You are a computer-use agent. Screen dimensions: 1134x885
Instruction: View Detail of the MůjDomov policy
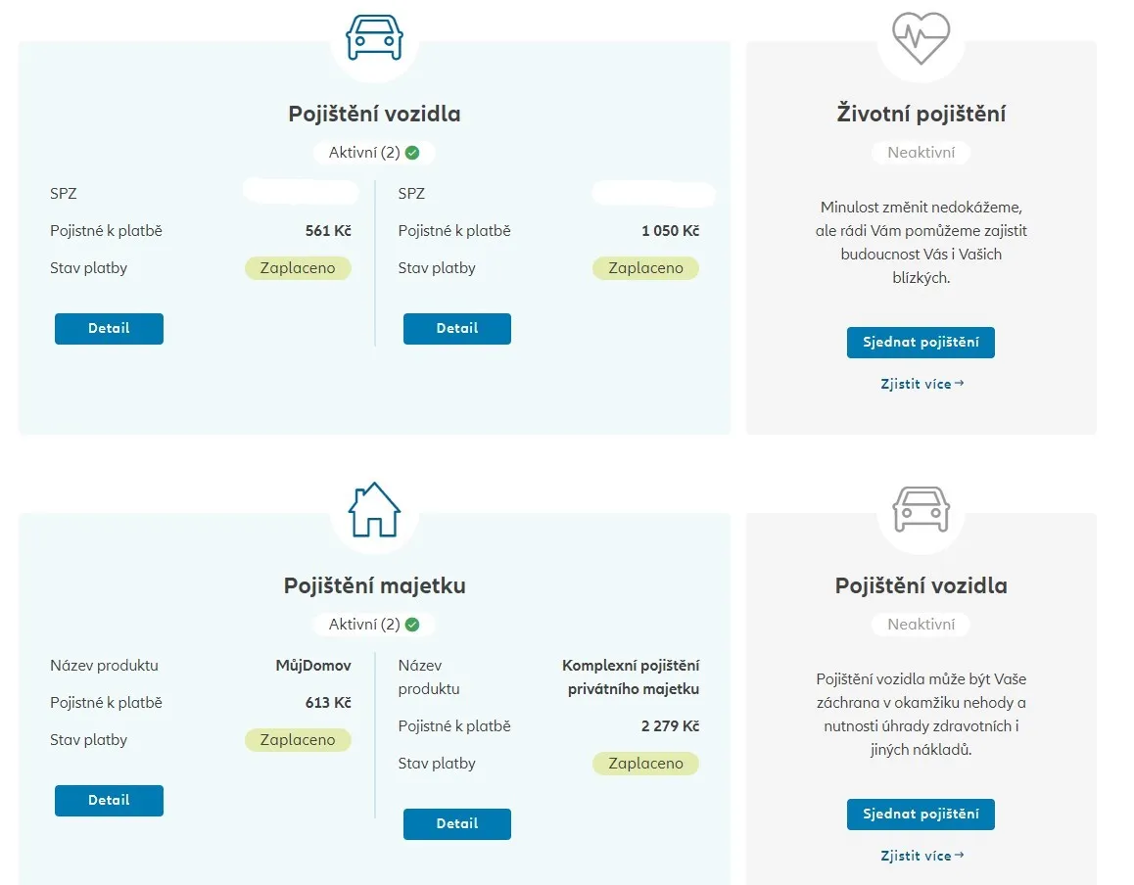109,801
